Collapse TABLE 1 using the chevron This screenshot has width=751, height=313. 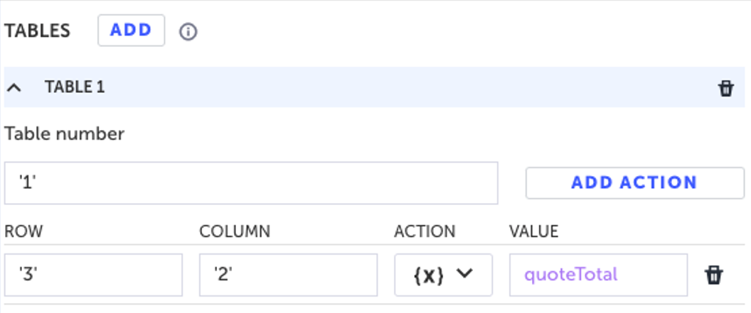pos(14,88)
